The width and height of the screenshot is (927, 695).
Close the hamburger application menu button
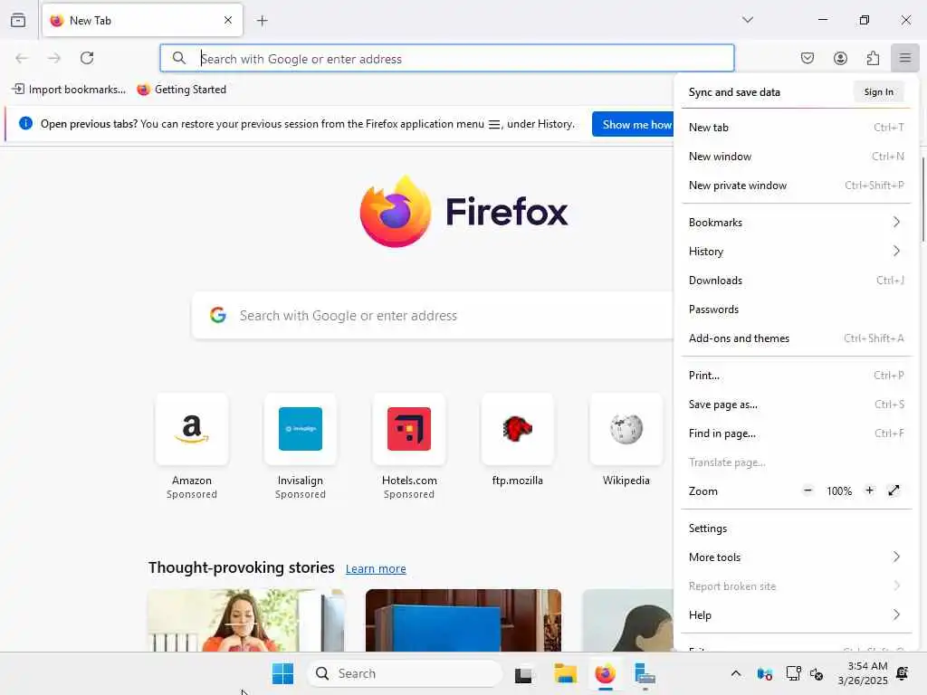[904, 58]
